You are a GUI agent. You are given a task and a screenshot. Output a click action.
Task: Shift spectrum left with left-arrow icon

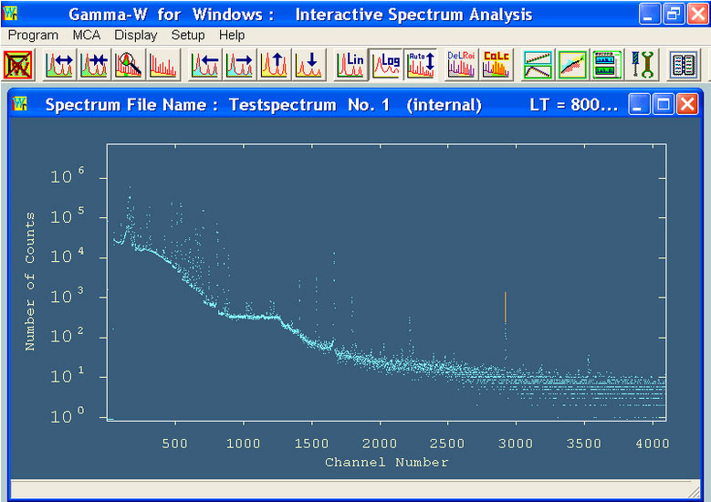205,65
